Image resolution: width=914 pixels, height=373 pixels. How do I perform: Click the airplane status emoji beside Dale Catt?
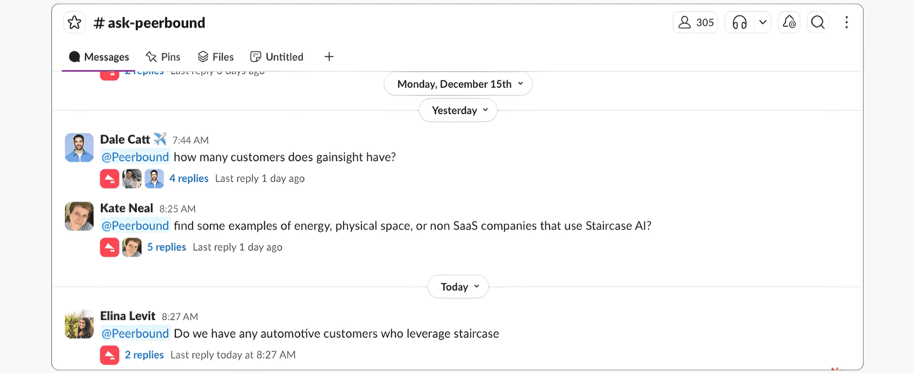159,138
